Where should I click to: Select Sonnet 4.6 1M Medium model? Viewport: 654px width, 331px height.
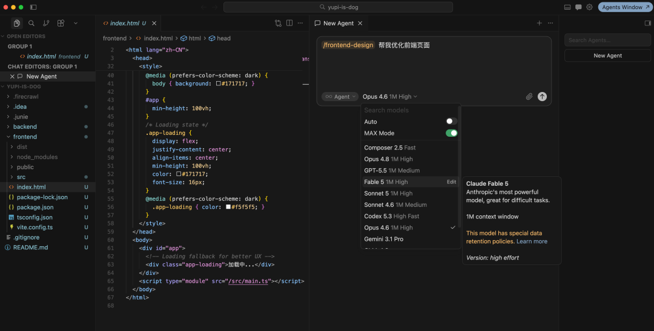click(410, 205)
